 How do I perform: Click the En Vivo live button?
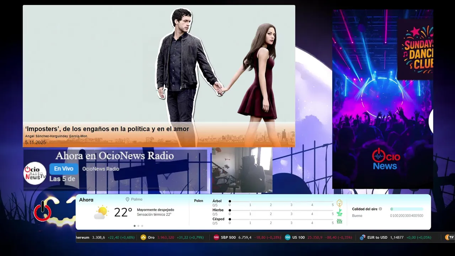64,169
